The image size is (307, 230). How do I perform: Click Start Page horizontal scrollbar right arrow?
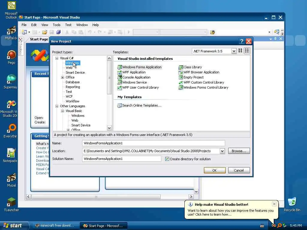tap(191, 197)
